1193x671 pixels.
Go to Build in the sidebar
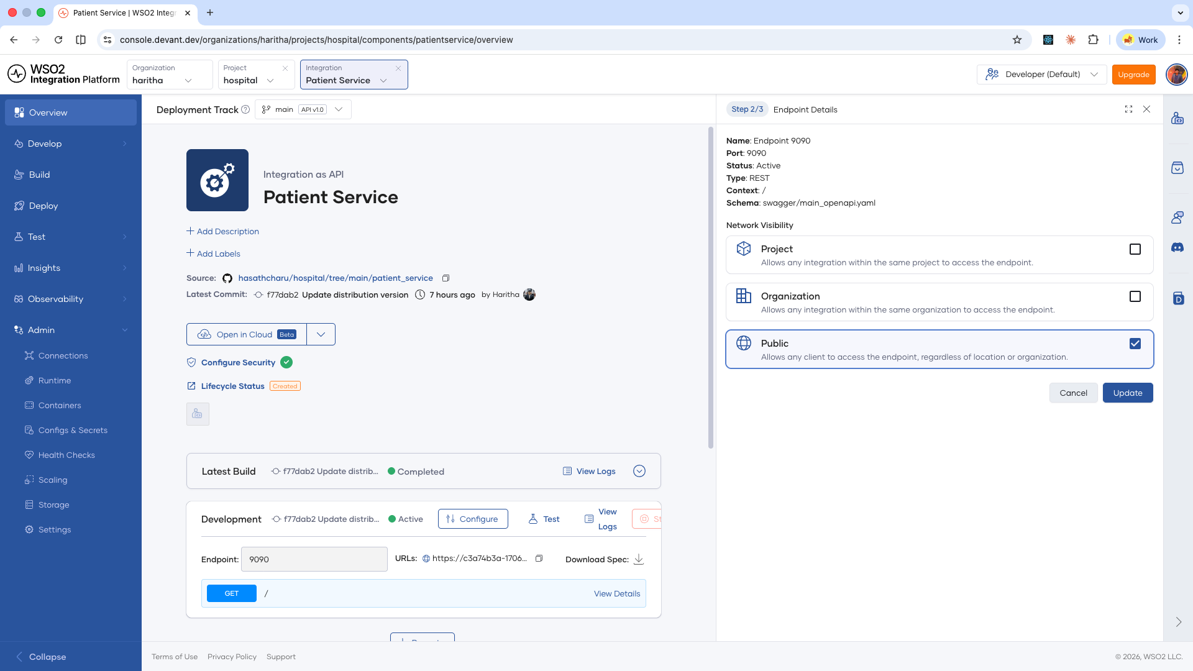(71, 175)
